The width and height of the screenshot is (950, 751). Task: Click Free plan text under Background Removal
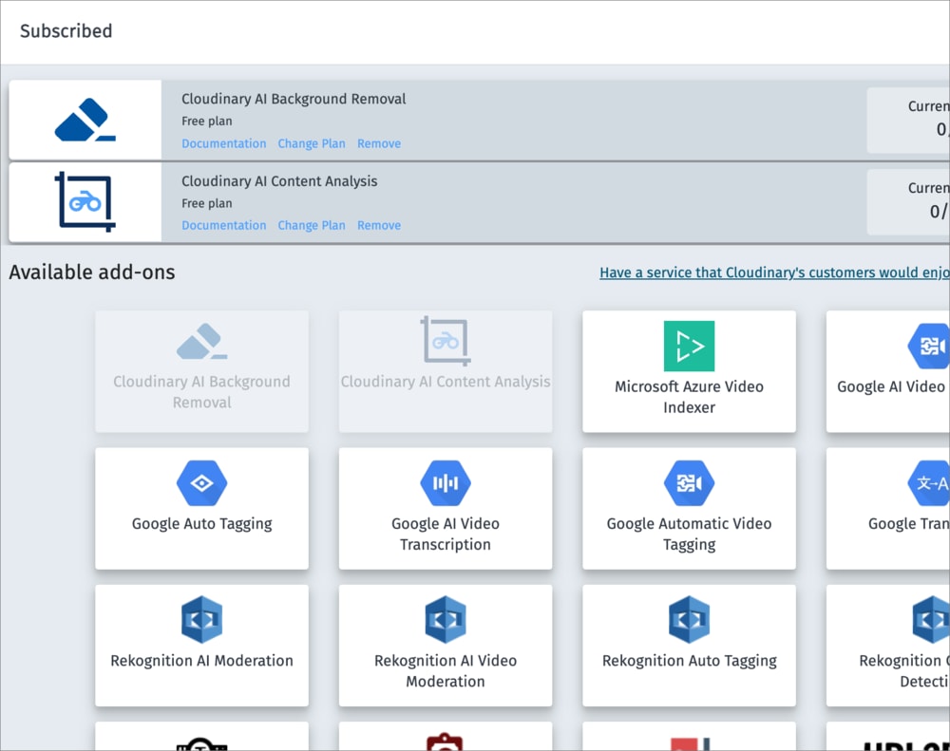click(206, 122)
